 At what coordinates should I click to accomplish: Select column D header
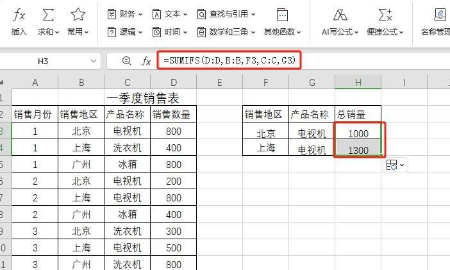pos(174,83)
